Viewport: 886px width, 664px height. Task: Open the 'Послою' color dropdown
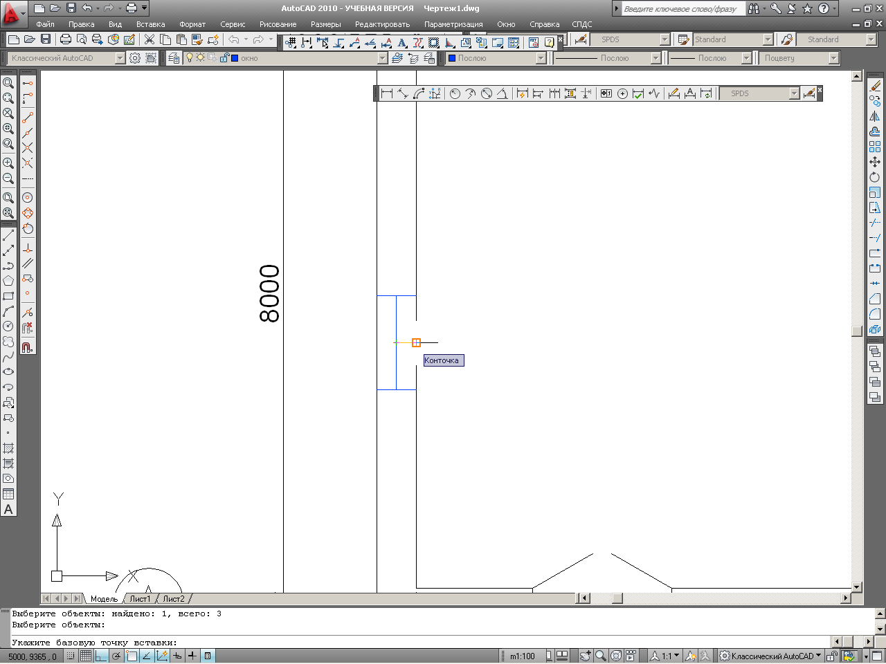541,58
